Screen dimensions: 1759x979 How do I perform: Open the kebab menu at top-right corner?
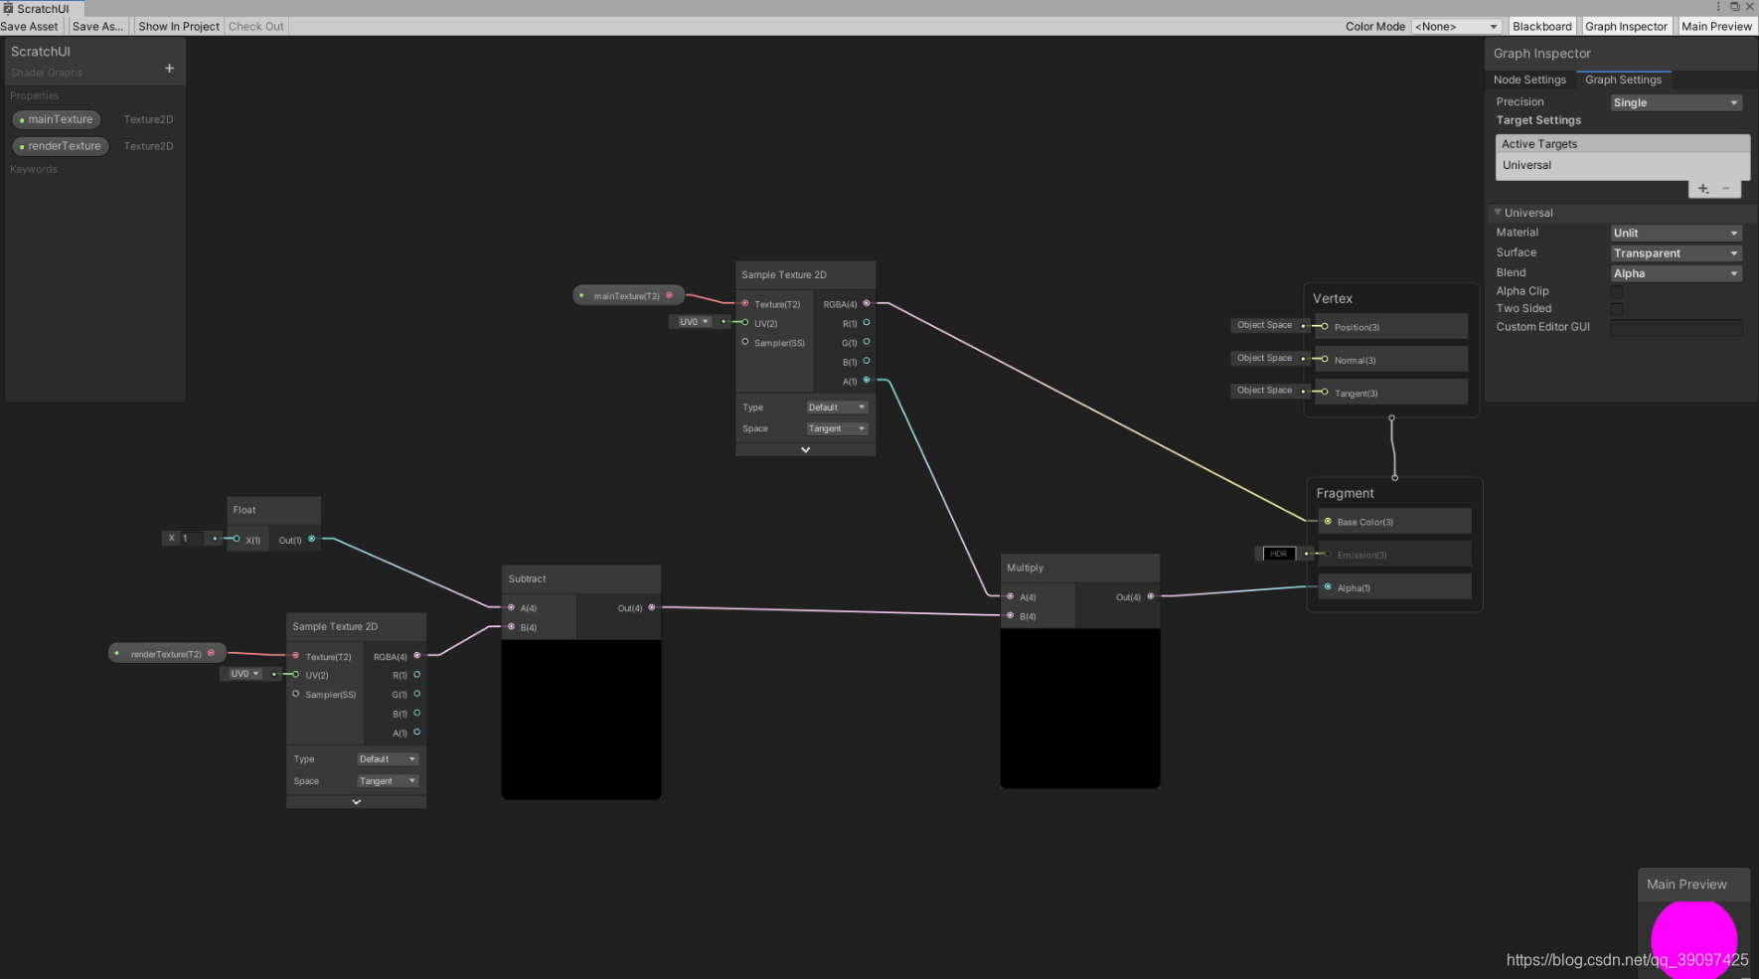pyautogui.click(x=1718, y=6)
